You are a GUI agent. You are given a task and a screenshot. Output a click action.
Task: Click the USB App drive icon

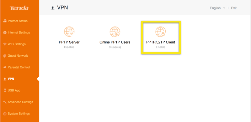coord(5,90)
